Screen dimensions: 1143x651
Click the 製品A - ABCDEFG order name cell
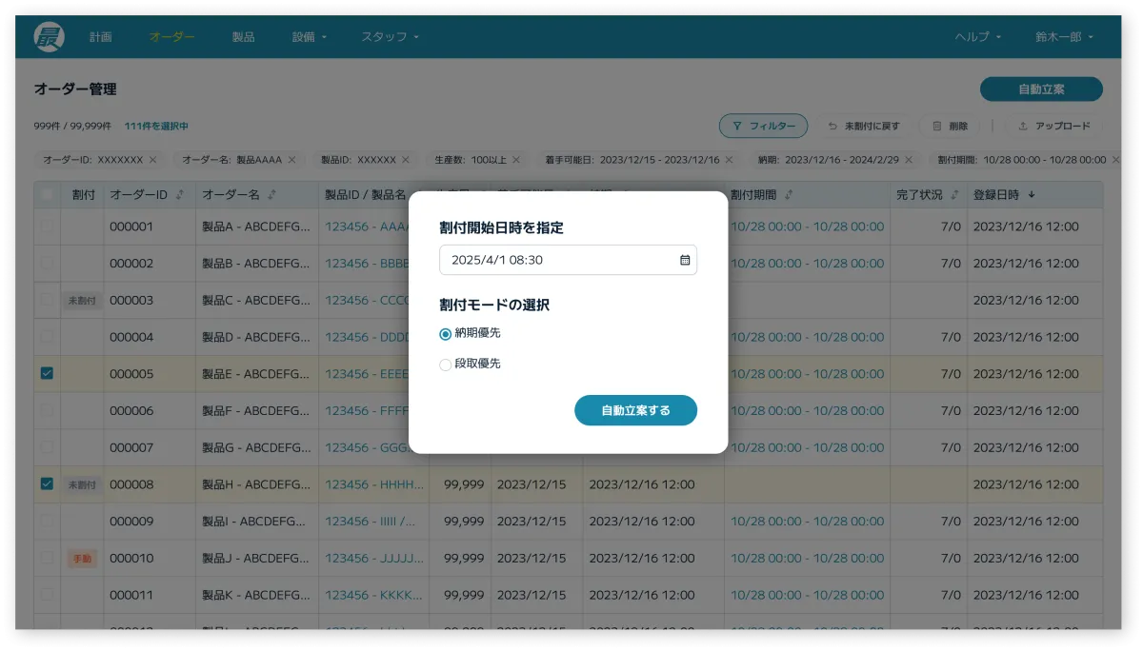pyautogui.click(x=256, y=227)
